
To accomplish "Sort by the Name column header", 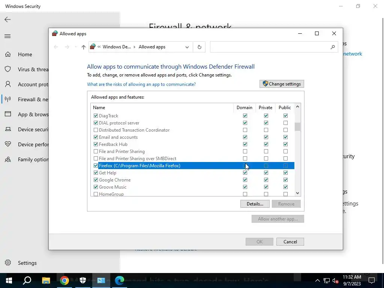I will click(162, 108).
